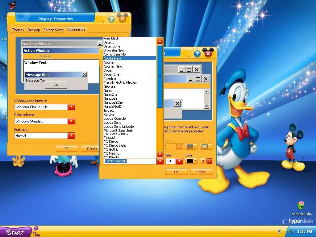Click Message Box close icon in preview
This screenshot has width=316, height=237.
point(84,75)
